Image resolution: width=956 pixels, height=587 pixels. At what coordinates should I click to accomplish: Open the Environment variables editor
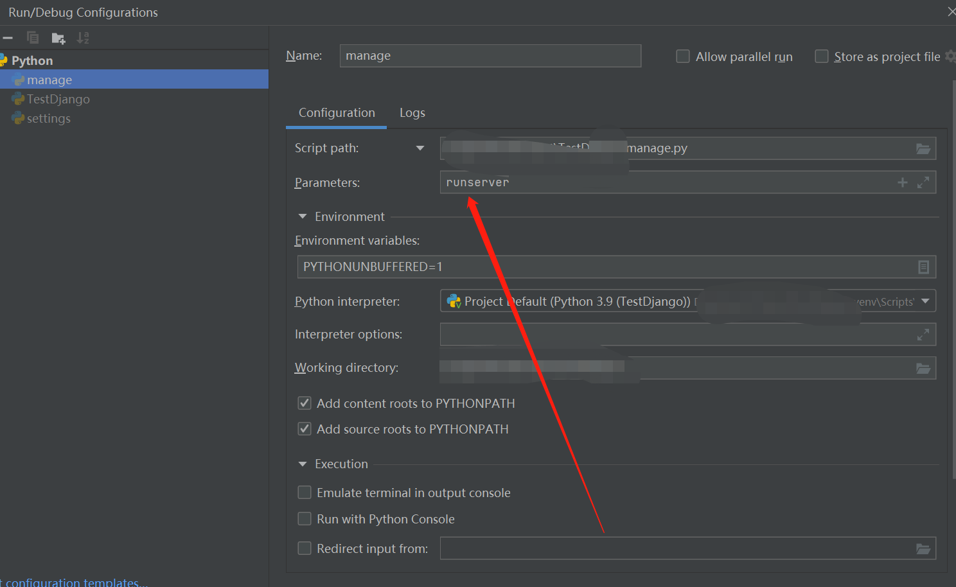point(923,267)
